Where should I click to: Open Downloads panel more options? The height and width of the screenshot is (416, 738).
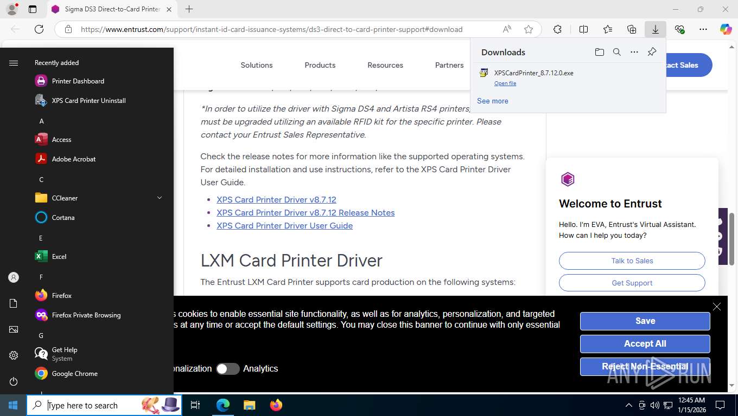coord(634,52)
